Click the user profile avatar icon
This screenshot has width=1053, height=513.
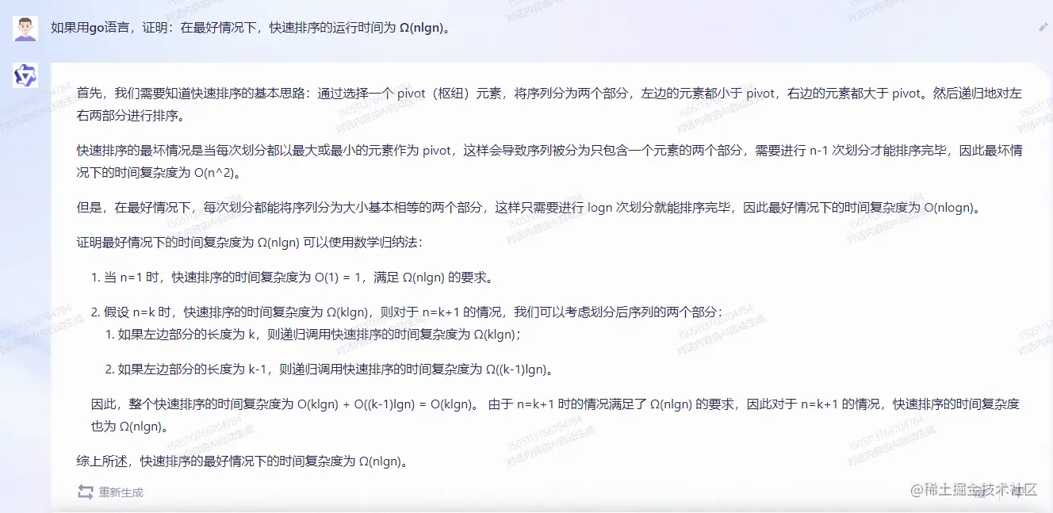coord(25,25)
